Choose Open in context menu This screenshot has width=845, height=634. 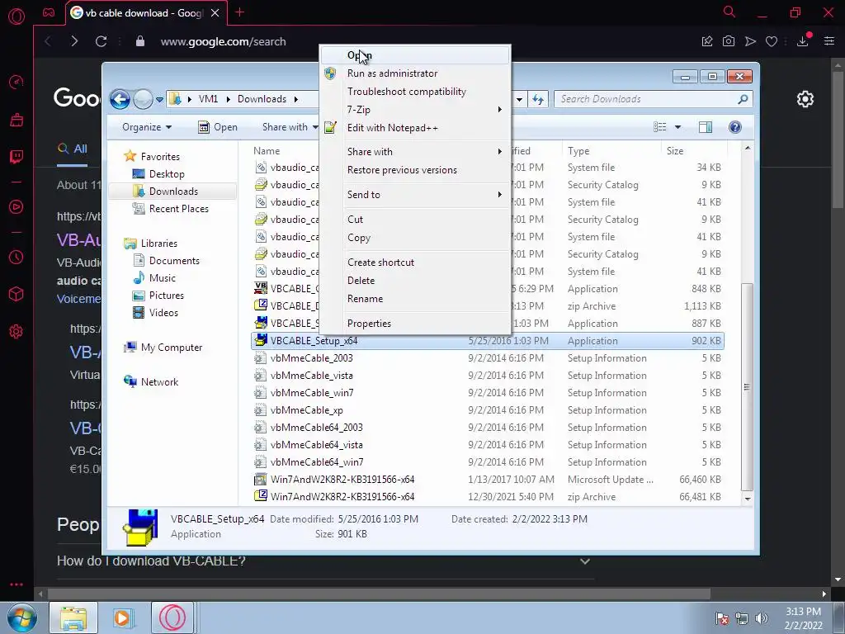(416, 55)
